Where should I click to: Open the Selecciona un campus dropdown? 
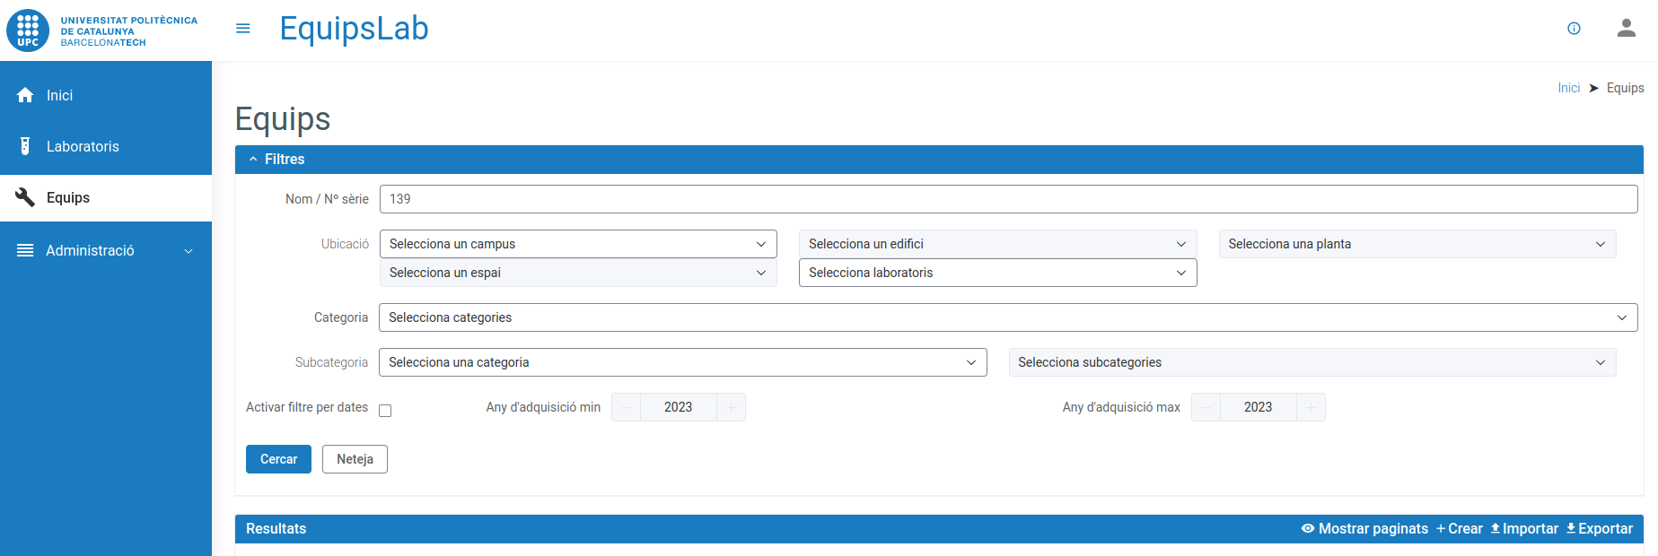[x=577, y=244]
